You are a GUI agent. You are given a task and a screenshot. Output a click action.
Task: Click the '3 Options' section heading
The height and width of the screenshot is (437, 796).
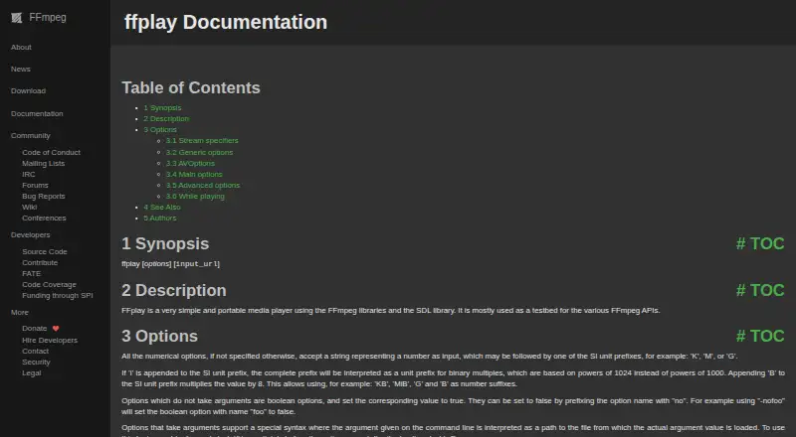click(x=159, y=336)
